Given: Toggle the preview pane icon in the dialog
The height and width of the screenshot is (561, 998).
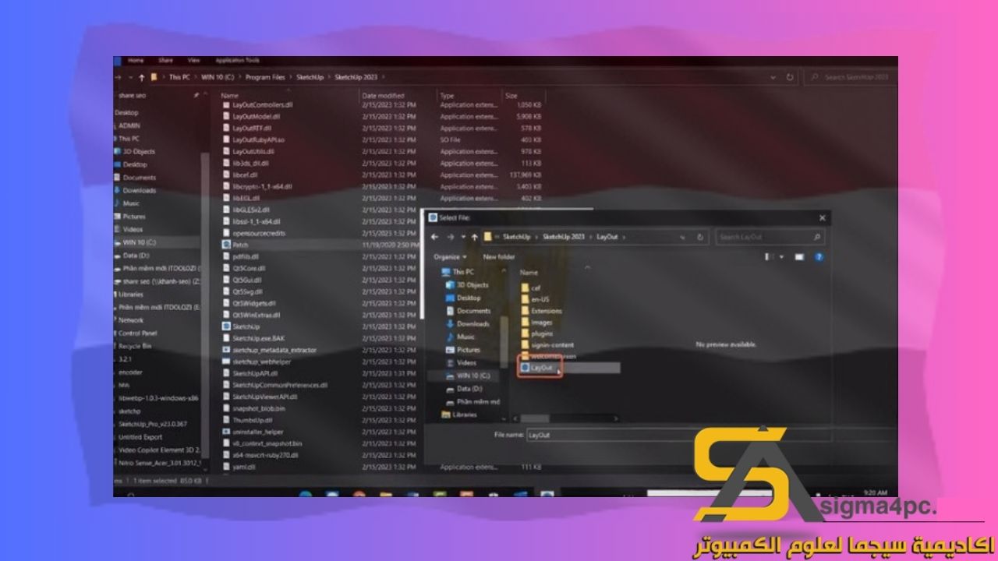Looking at the screenshot, I should pos(799,256).
